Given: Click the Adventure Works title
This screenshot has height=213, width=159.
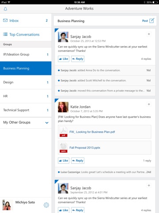Looking at the screenshot, I should point(79,8).
